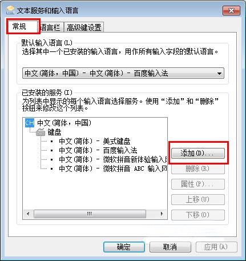Screen dimensions: 246x261
Task: Click the dropdown arrow of language combo box
Action: coord(219,73)
